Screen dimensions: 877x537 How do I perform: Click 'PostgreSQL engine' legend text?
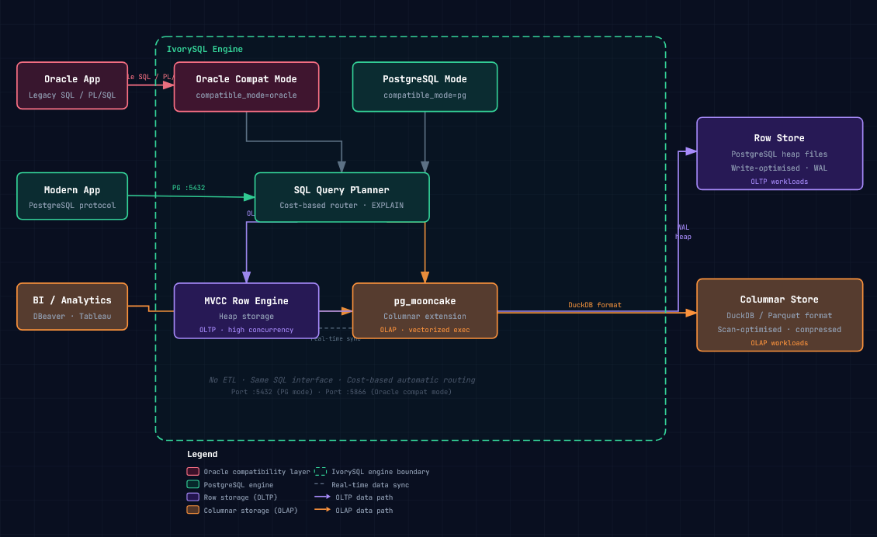pyautogui.click(x=238, y=485)
